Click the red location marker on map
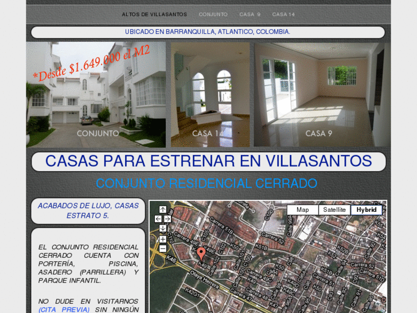 (x=201, y=254)
